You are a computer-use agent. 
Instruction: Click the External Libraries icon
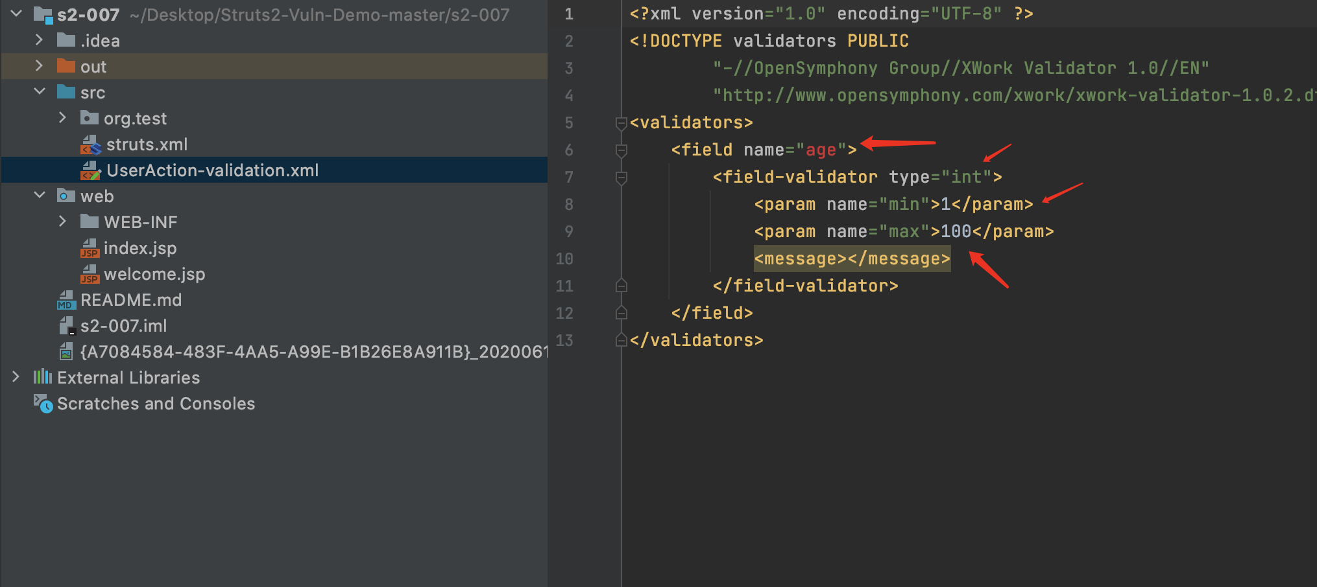point(43,376)
